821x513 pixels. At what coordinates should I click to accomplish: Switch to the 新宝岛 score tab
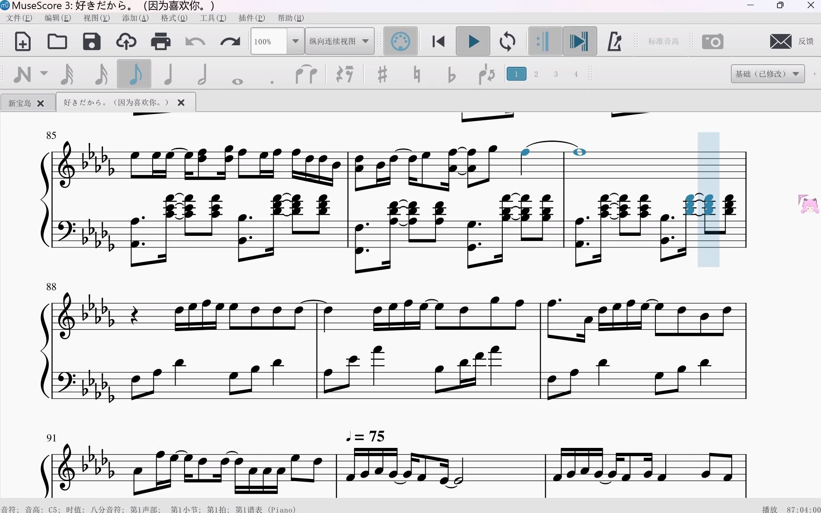[x=20, y=103]
